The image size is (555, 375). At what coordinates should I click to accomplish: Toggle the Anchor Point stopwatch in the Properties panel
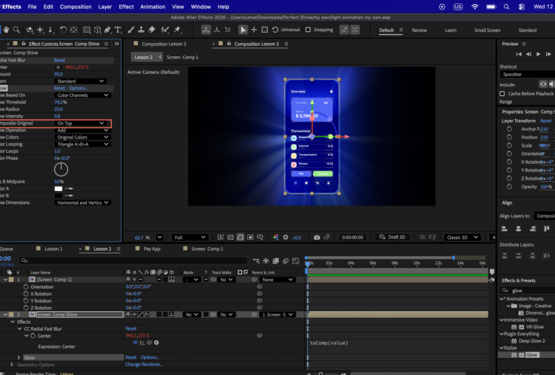(x=509, y=129)
